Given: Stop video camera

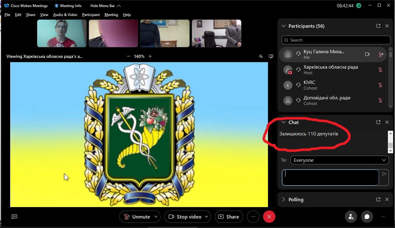Looking at the screenshot, I should pyautogui.click(x=185, y=217).
